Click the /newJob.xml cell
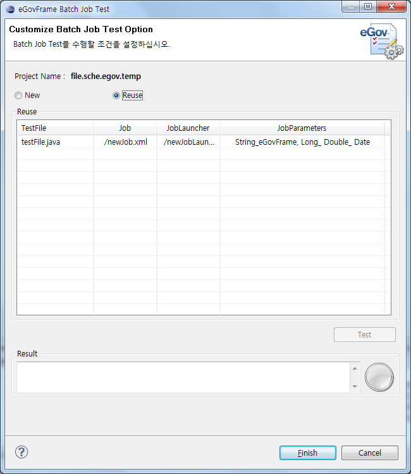Screen dimensions: 411x474 point(125,142)
